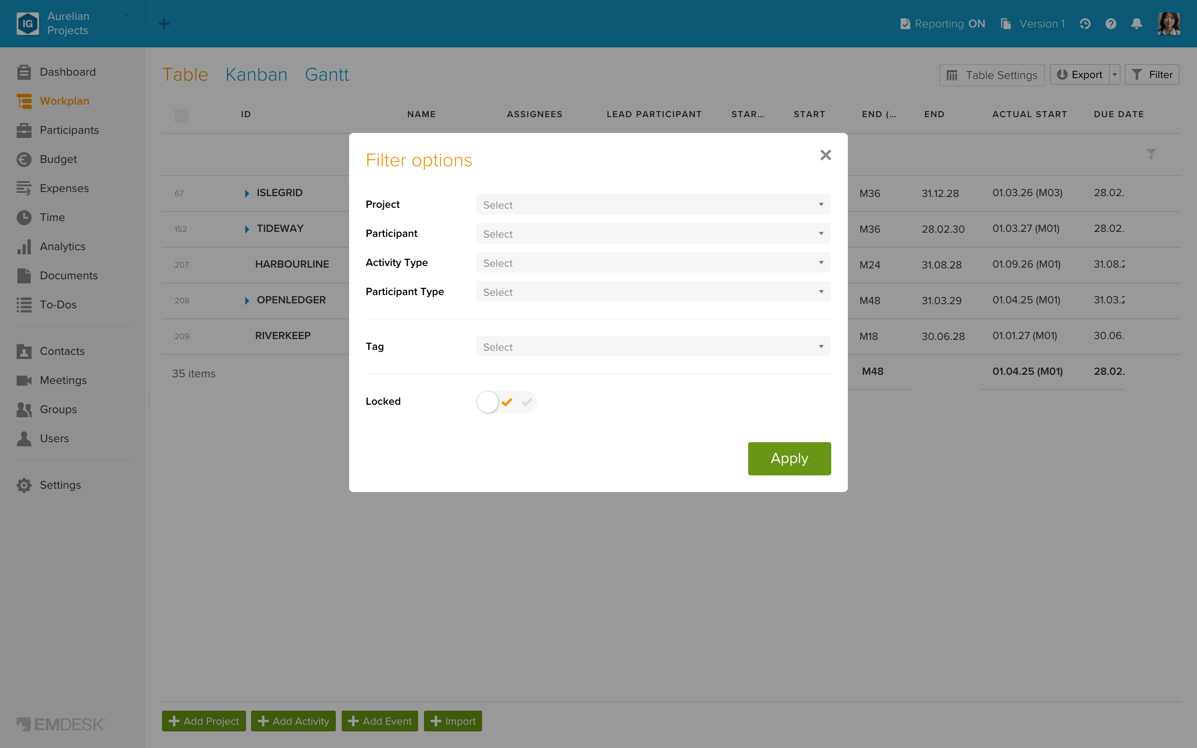Click the Workplan sidebar icon
The height and width of the screenshot is (748, 1197).
pyautogui.click(x=24, y=101)
